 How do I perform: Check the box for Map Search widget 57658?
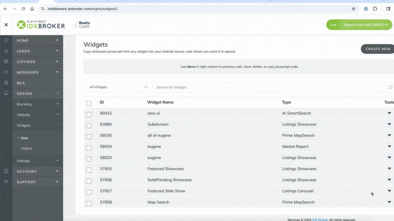point(89,204)
